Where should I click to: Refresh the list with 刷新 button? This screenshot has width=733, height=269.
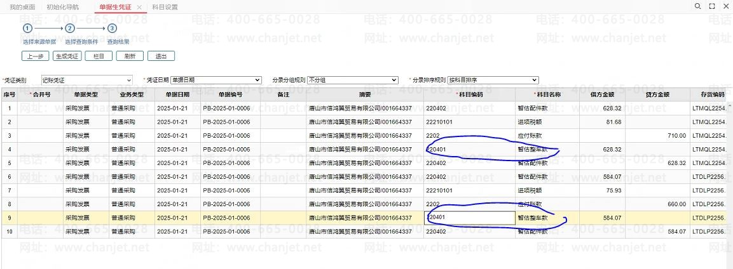tap(130, 56)
